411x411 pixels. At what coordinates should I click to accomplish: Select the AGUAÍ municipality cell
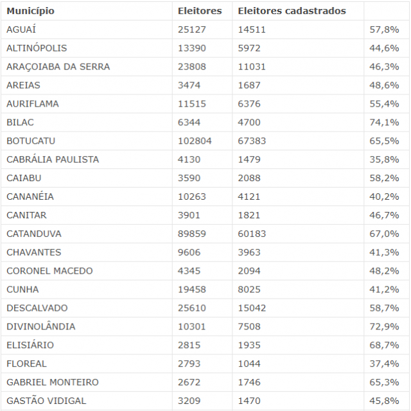21,30
